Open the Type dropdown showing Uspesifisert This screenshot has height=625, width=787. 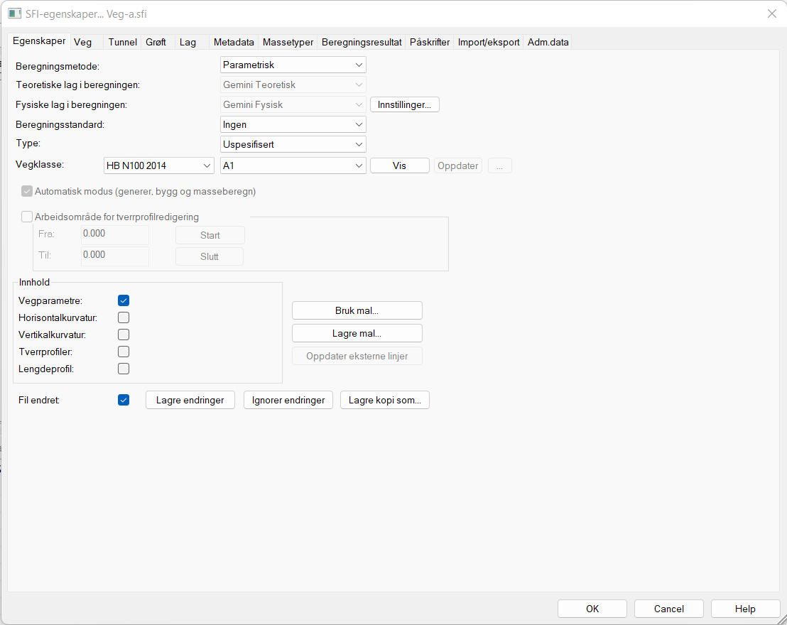293,144
